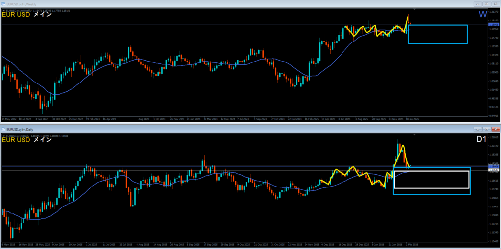Select the EURUSD.oj1m,Weekly title bar

[196, 4]
